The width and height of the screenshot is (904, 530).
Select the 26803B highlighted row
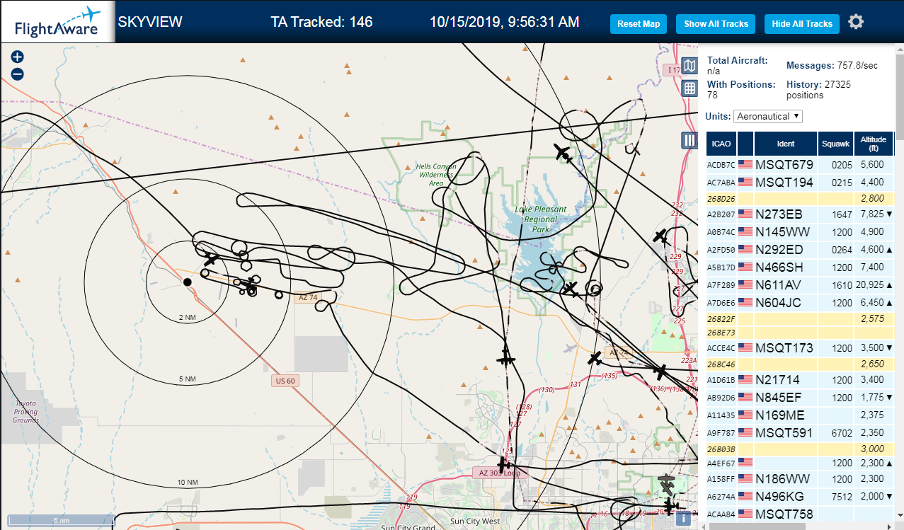(800, 448)
